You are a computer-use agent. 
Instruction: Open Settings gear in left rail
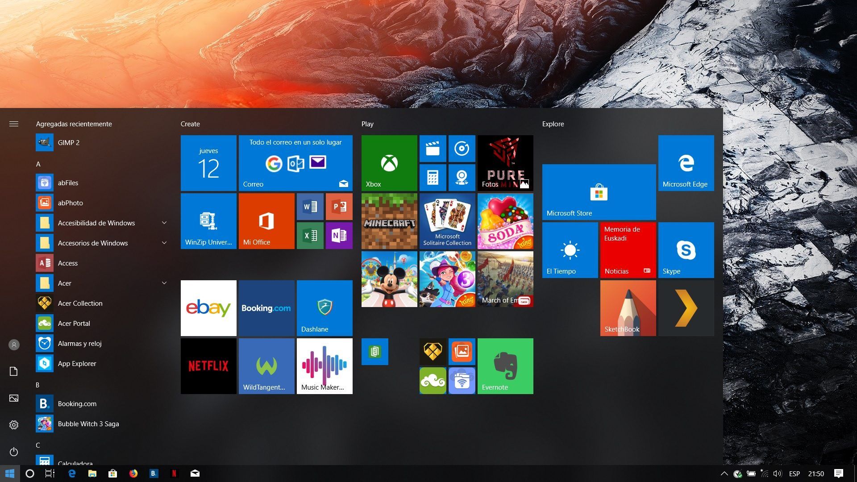[x=14, y=425]
